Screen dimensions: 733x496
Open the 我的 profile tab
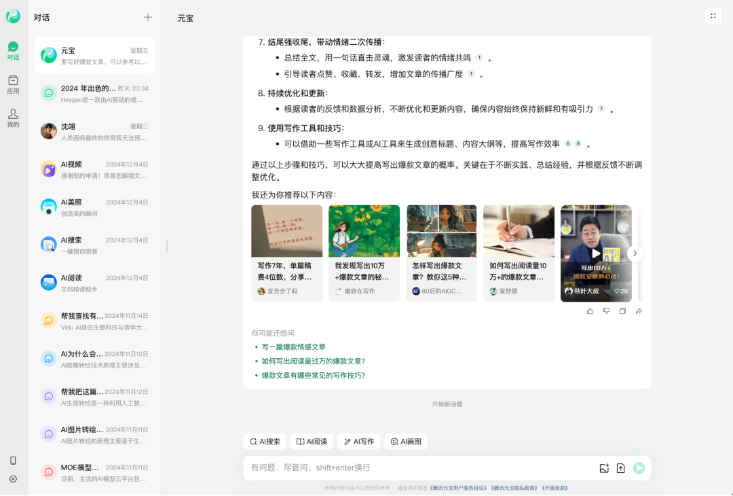pyautogui.click(x=13, y=118)
